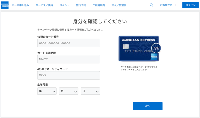Click the セキュリティコード hint text below card
The image size is (200, 118).
[x=139, y=68]
